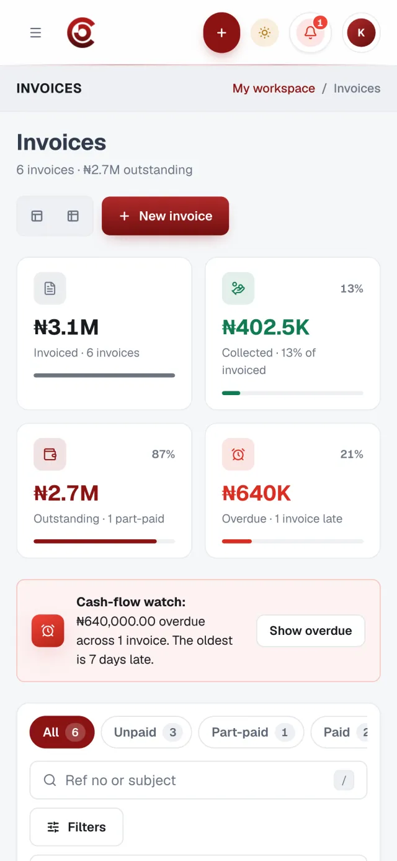Image resolution: width=397 pixels, height=861 pixels.
Task: Click the red circular logo icon
Action: click(81, 32)
